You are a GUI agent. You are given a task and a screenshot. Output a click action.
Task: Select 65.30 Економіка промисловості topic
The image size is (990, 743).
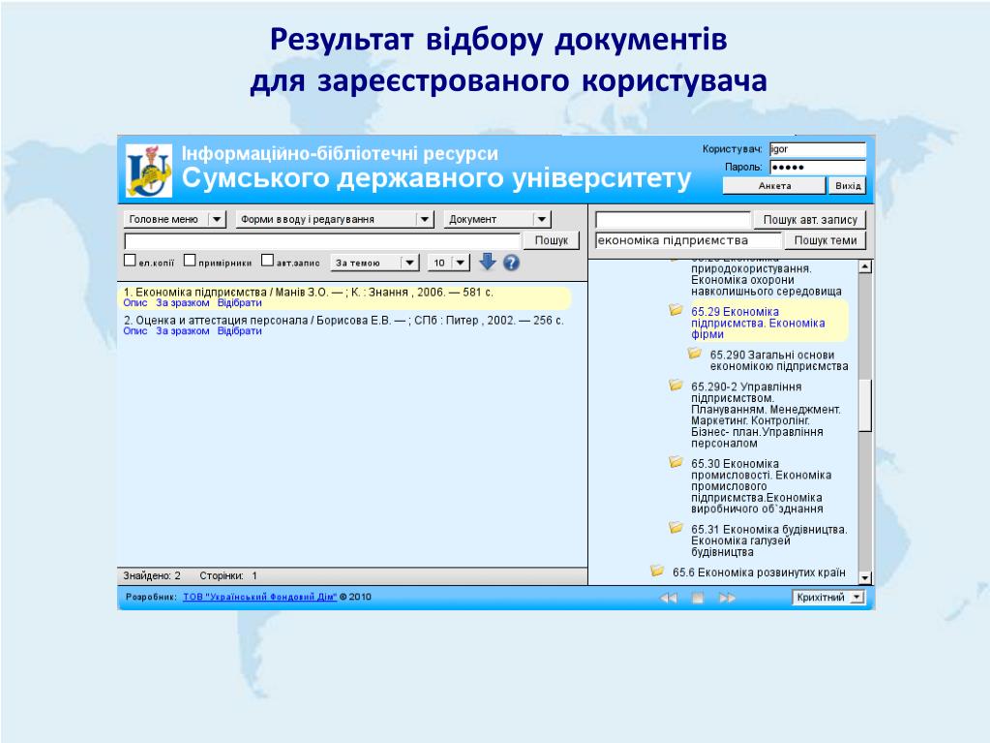tap(761, 486)
